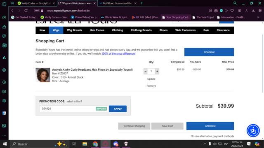Click the bottom Checkout button
This screenshot has width=264, height=148.
pos(210,126)
